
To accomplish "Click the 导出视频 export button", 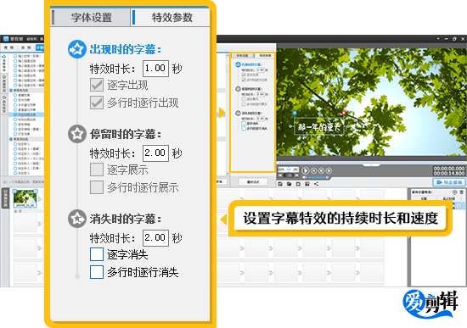I will (449, 182).
